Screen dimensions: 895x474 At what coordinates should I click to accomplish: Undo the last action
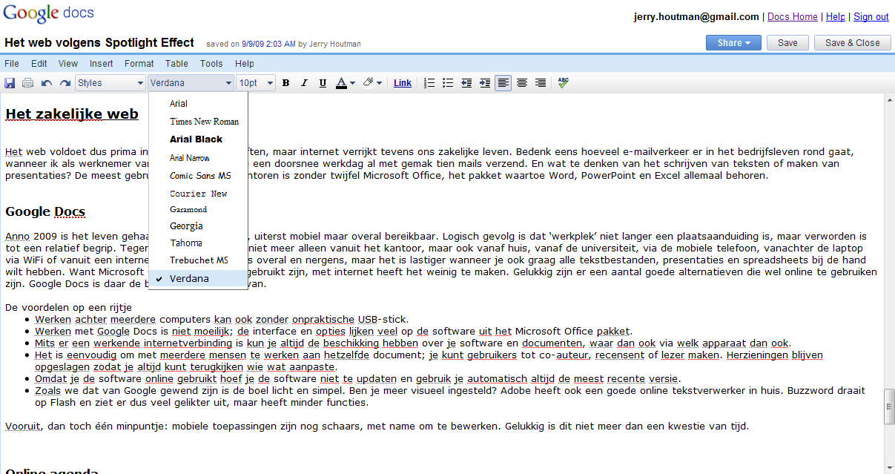47,83
